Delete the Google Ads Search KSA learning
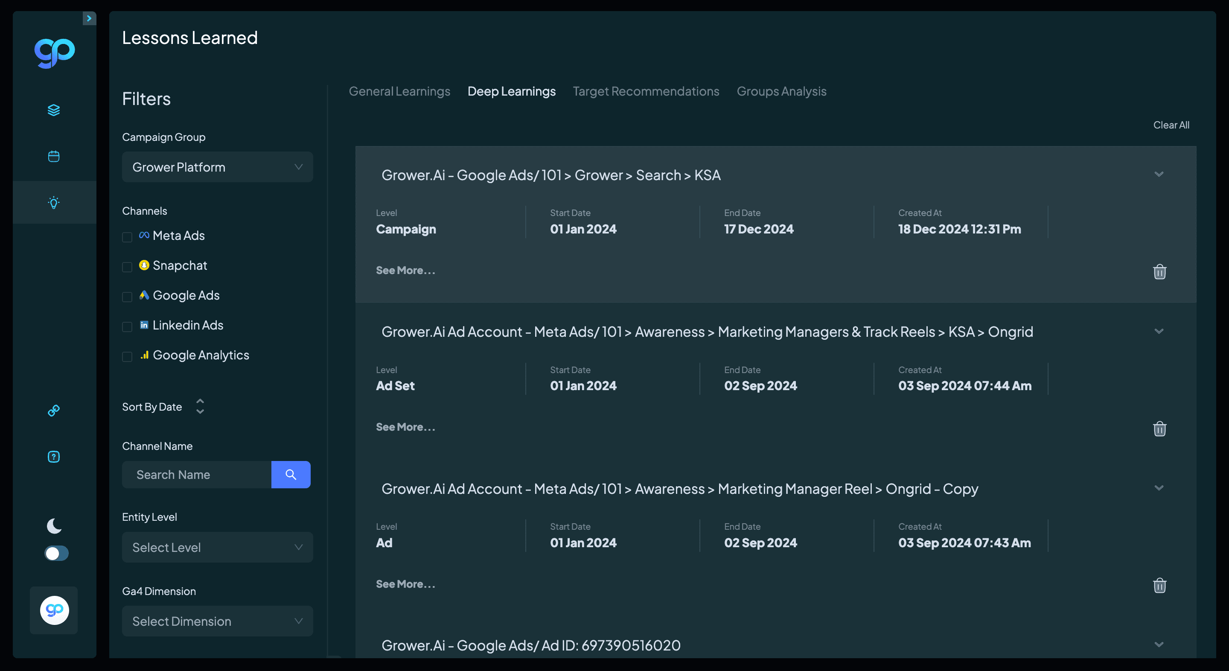1229x671 pixels. click(x=1159, y=271)
